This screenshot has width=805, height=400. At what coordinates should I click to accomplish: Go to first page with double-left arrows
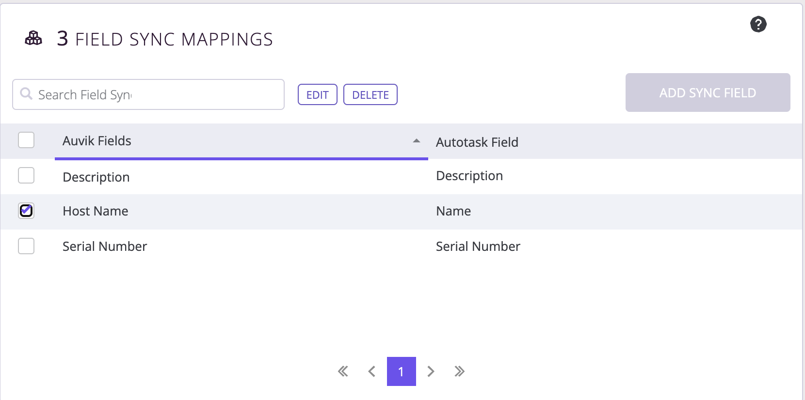[x=343, y=371]
